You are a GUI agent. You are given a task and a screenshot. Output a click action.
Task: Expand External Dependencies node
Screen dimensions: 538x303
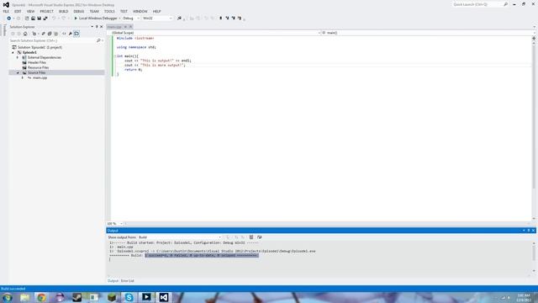click(18, 57)
